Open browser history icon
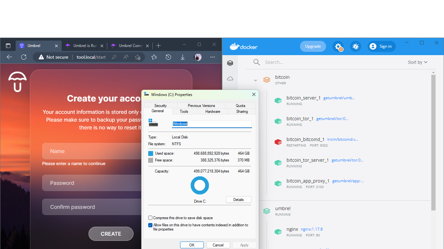Viewport: 444px width, 249px height. (x=168, y=57)
